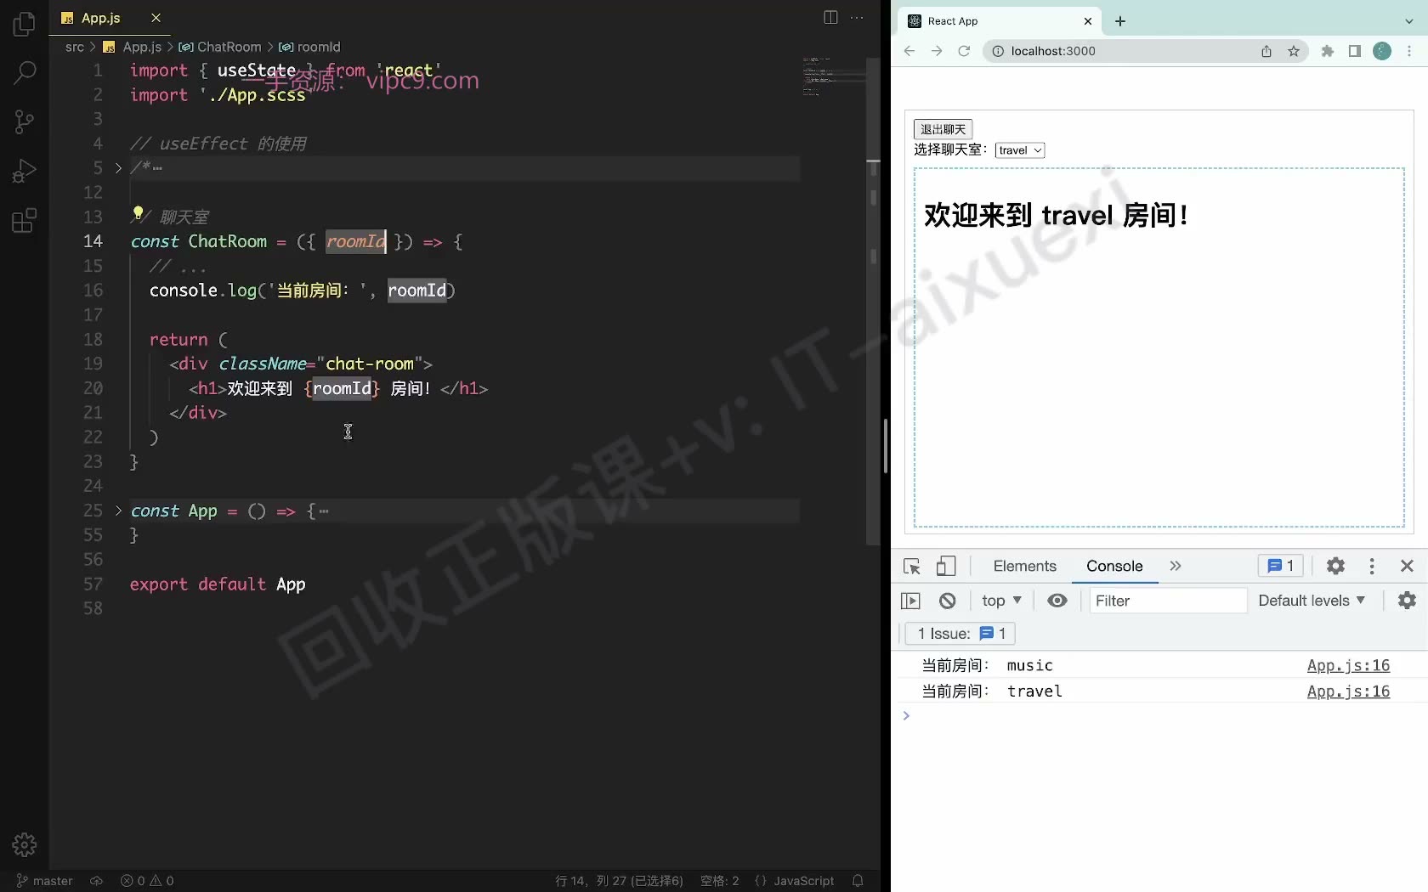Show the console sidebar

click(x=910, y=601)
